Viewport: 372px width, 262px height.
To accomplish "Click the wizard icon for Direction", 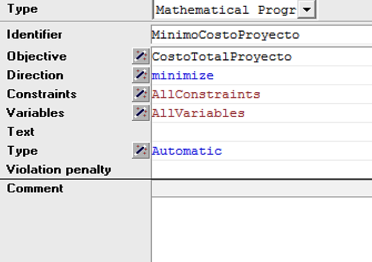I will tap(141, 75).
